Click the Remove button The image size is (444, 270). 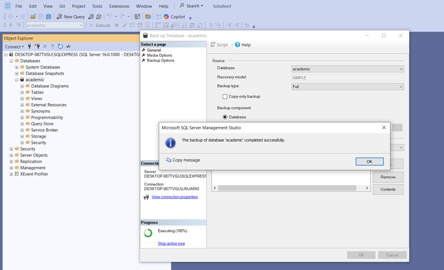coord(388,177)
